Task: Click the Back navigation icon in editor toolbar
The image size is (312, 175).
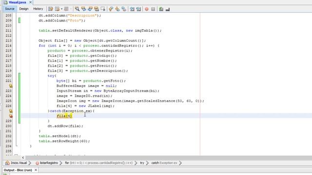Action: point(58,9)
